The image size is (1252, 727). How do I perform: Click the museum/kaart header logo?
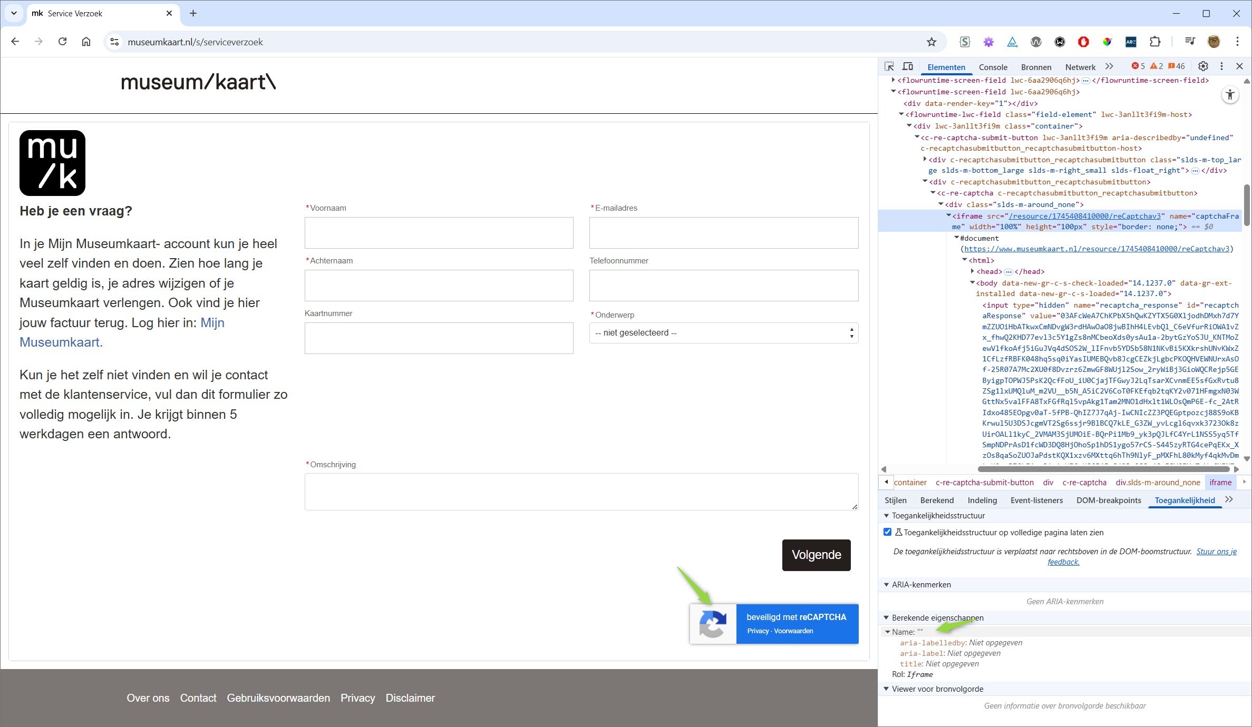click(x=198, y=82)
